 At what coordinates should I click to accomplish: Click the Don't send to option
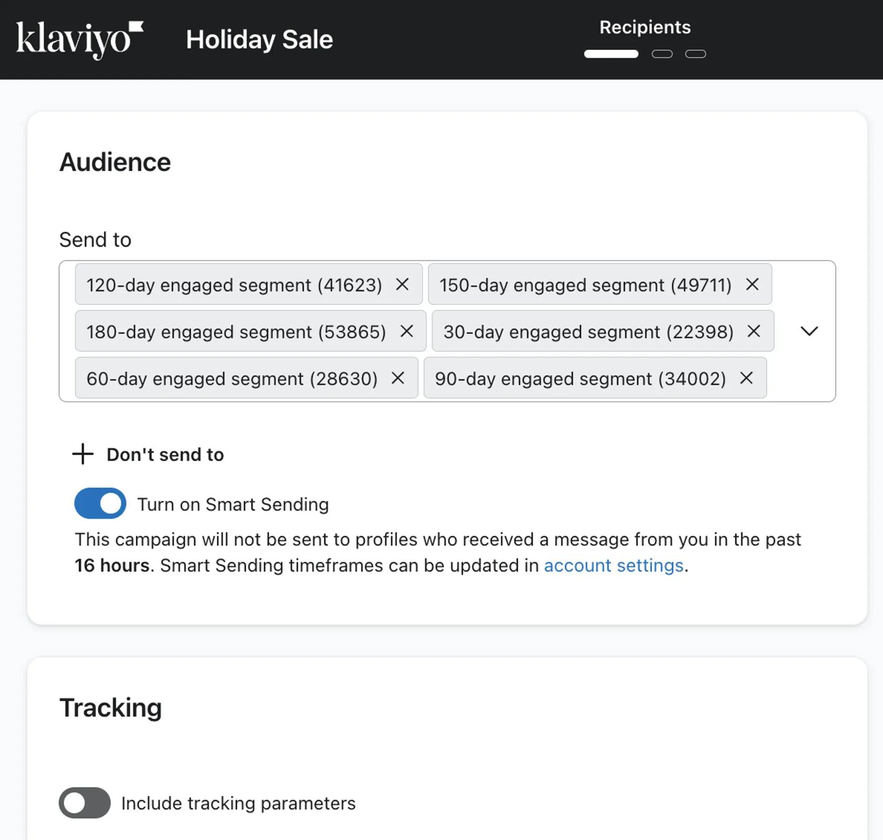pos(165,454)
